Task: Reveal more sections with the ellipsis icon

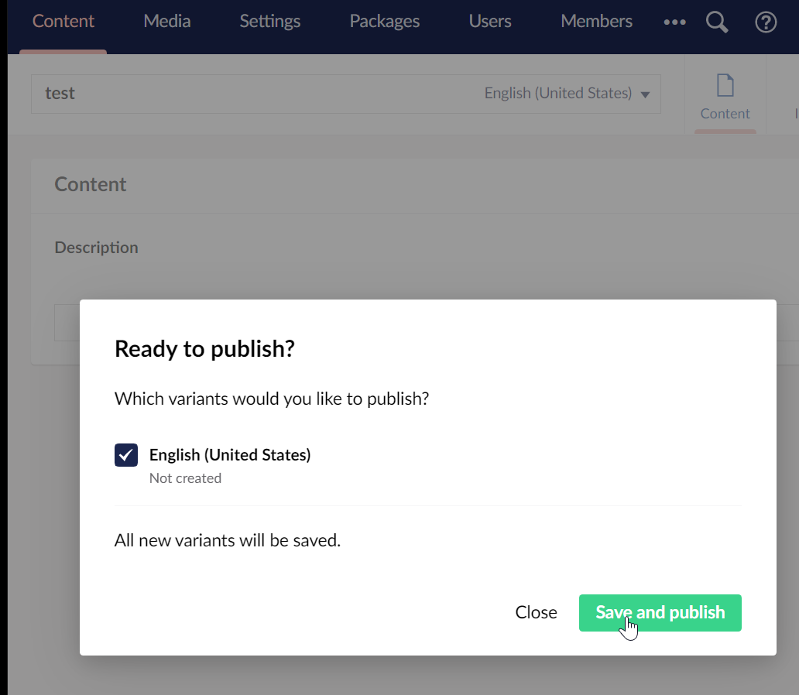Action: (674, 22)
